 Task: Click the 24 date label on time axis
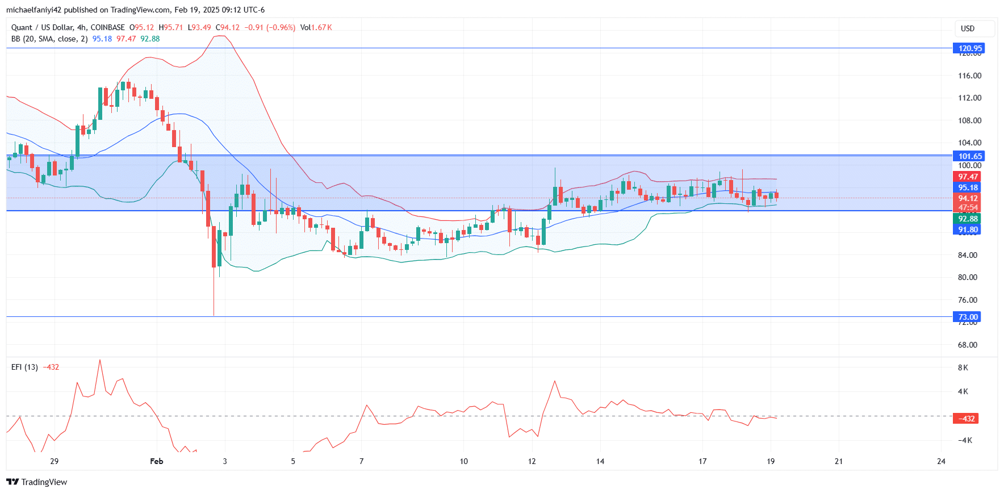[941, 461]
